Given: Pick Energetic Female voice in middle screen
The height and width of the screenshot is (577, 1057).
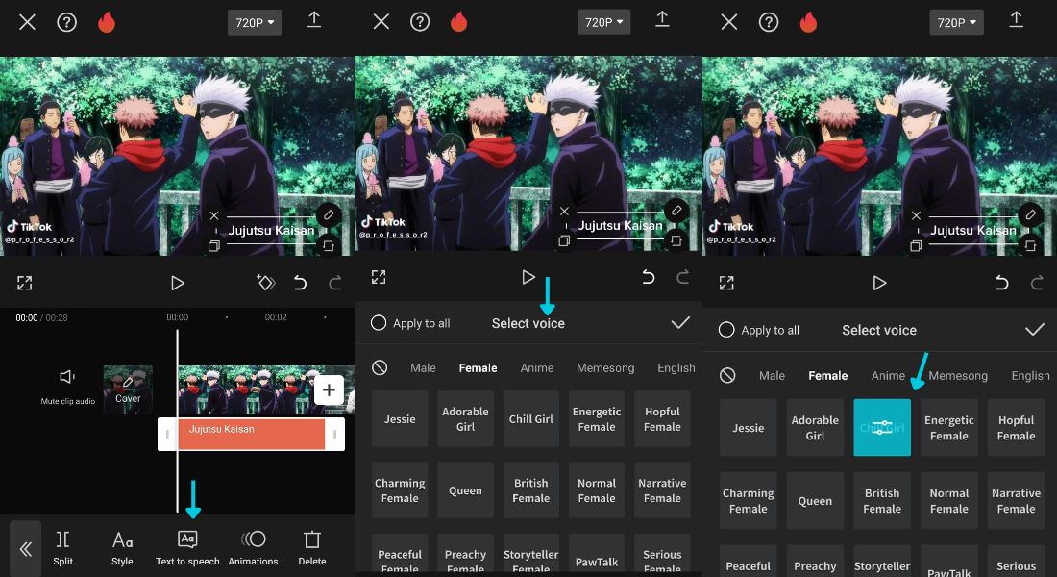Looking at the screenshot, I should point(597,419).
